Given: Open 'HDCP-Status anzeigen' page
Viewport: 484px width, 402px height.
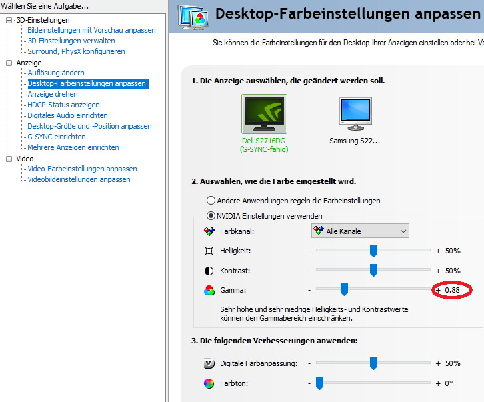Looking at the screenshot, I should click(63, 105).
